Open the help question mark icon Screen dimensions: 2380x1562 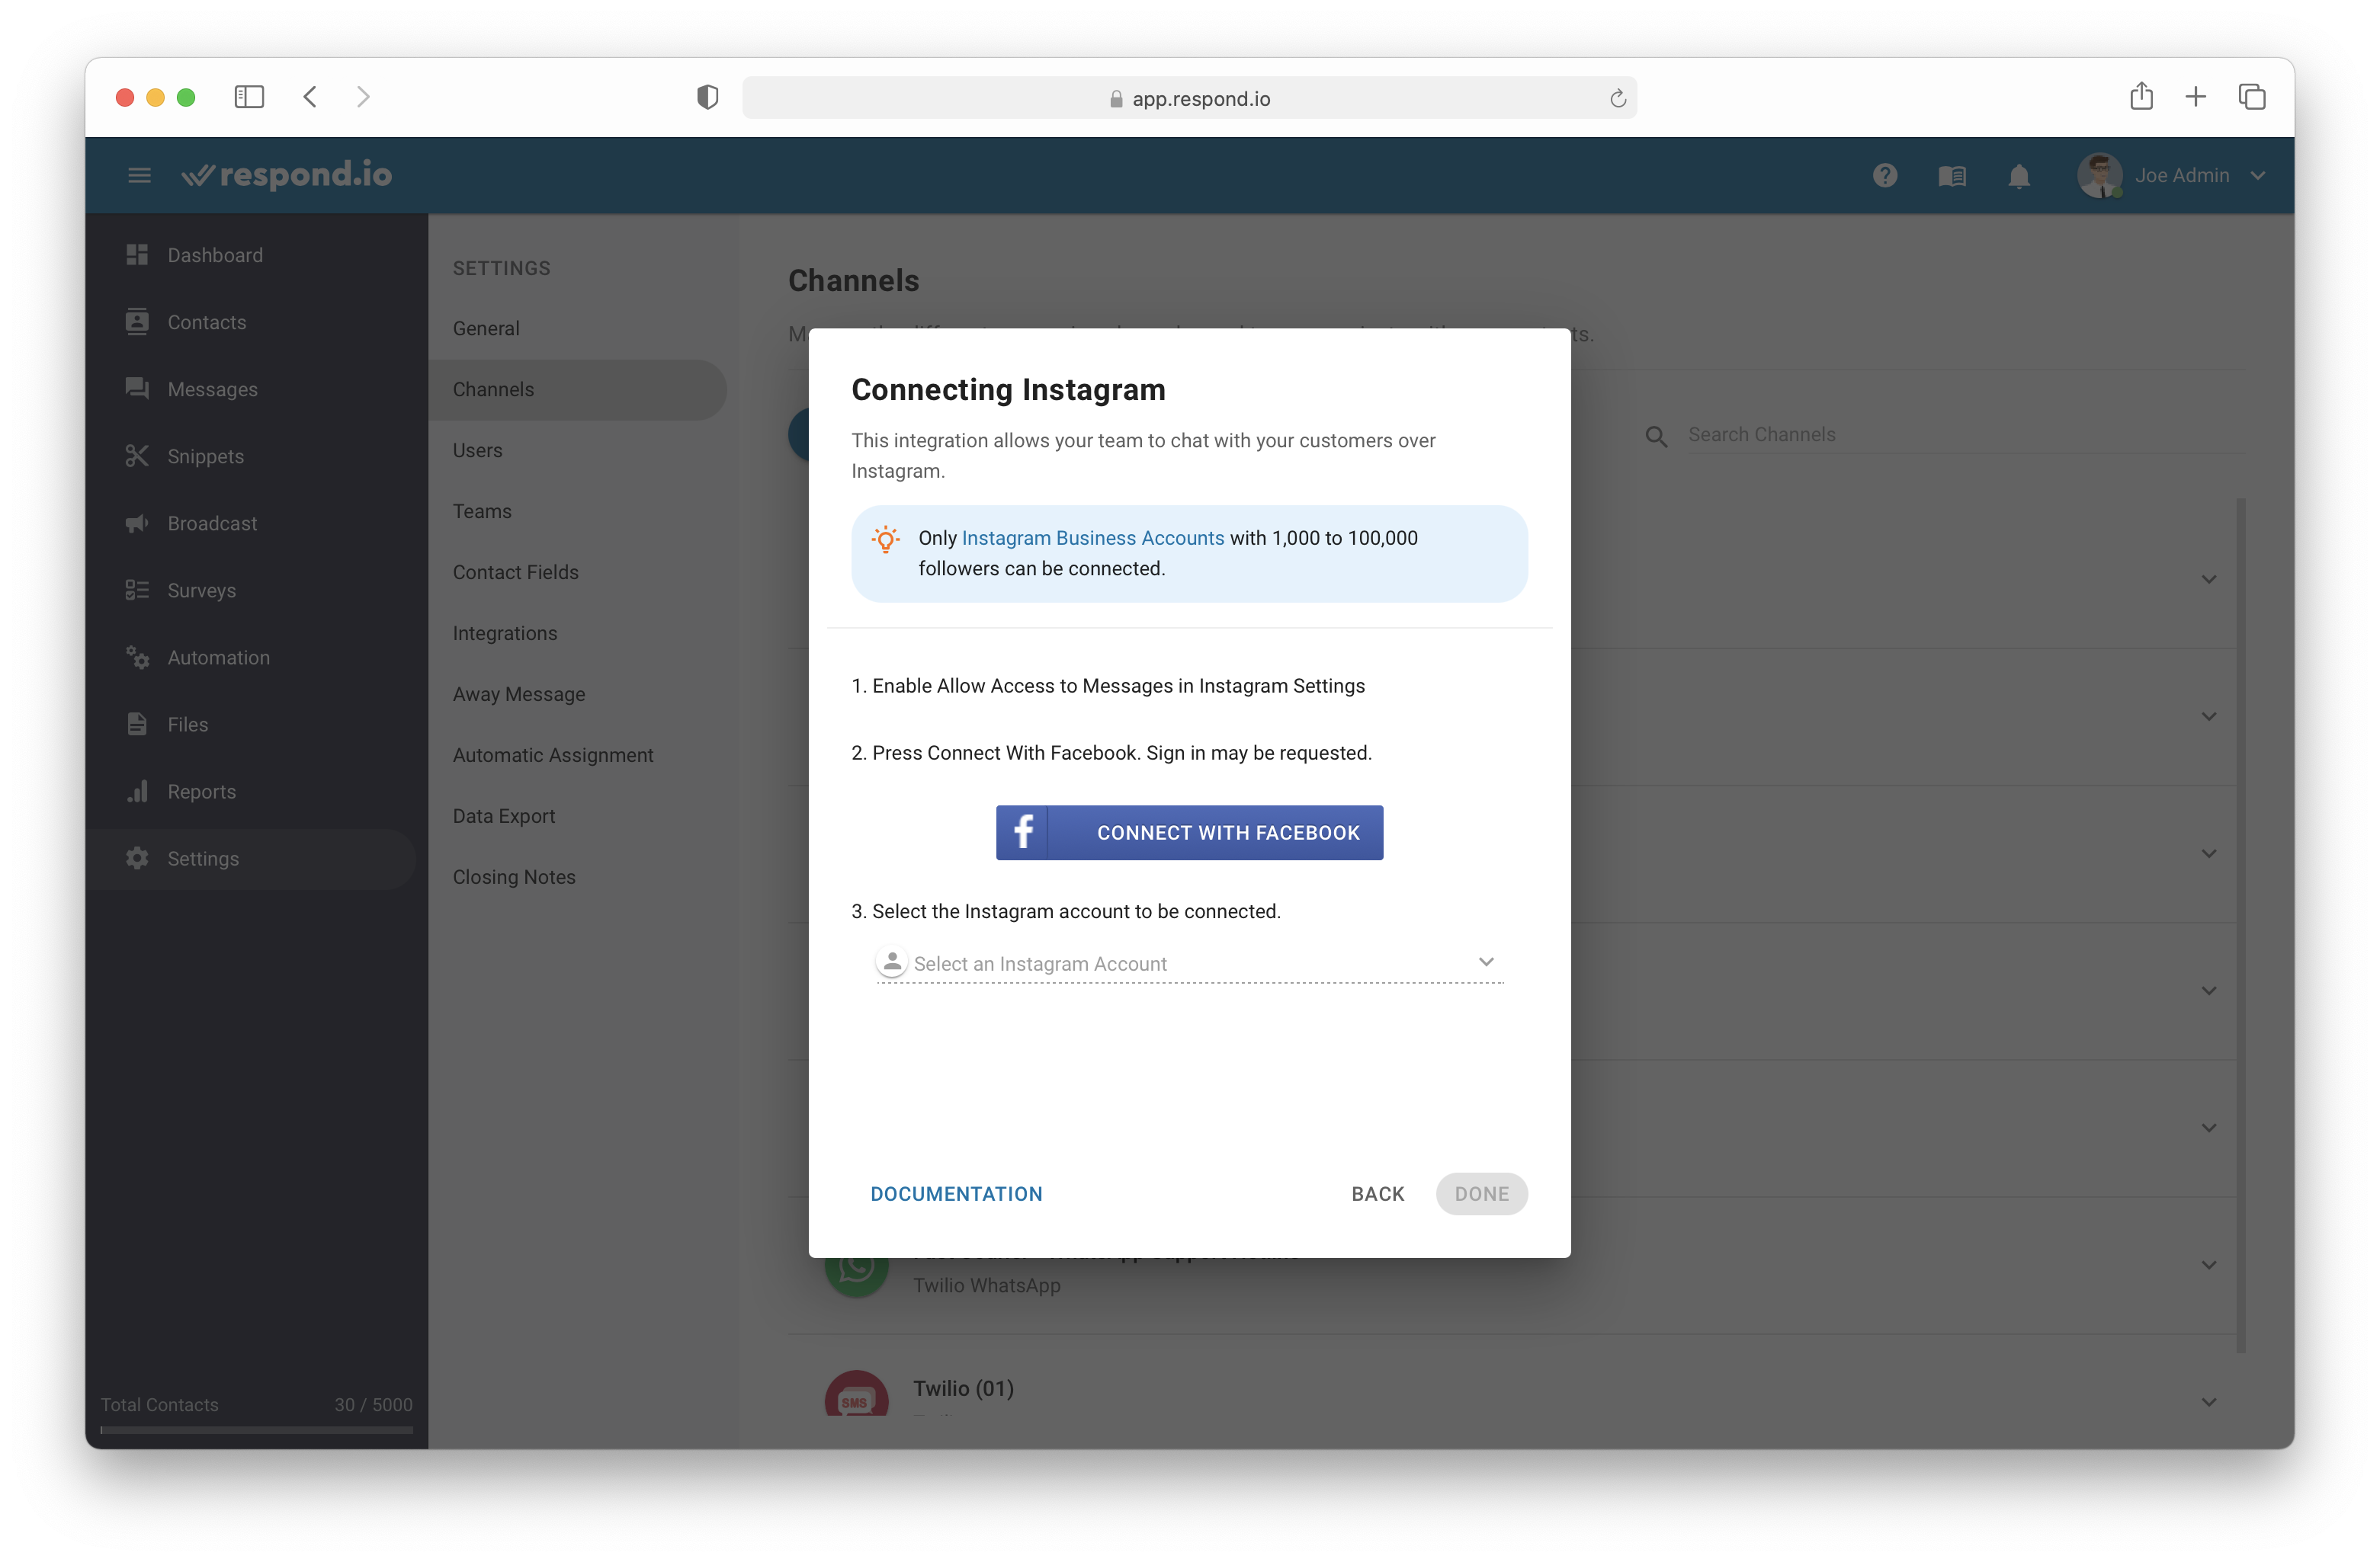click(x=1884, y=175)
